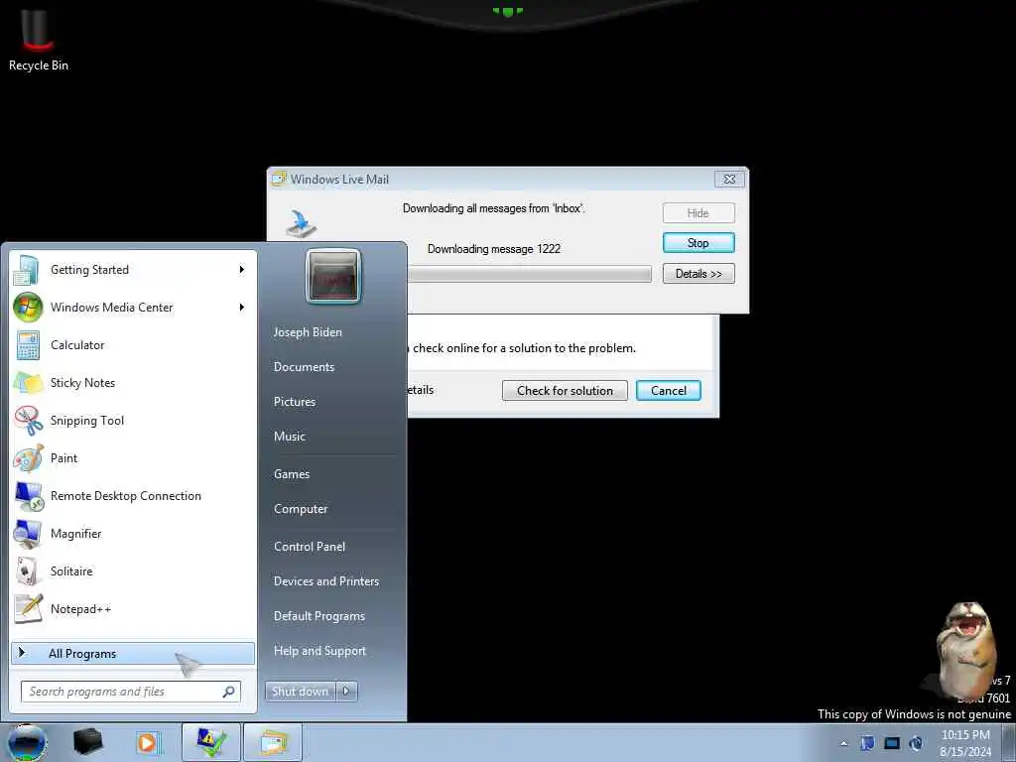This screenshot has height=762, width=1016.
Task: Open Help and Support
Action: coord(320,651)
